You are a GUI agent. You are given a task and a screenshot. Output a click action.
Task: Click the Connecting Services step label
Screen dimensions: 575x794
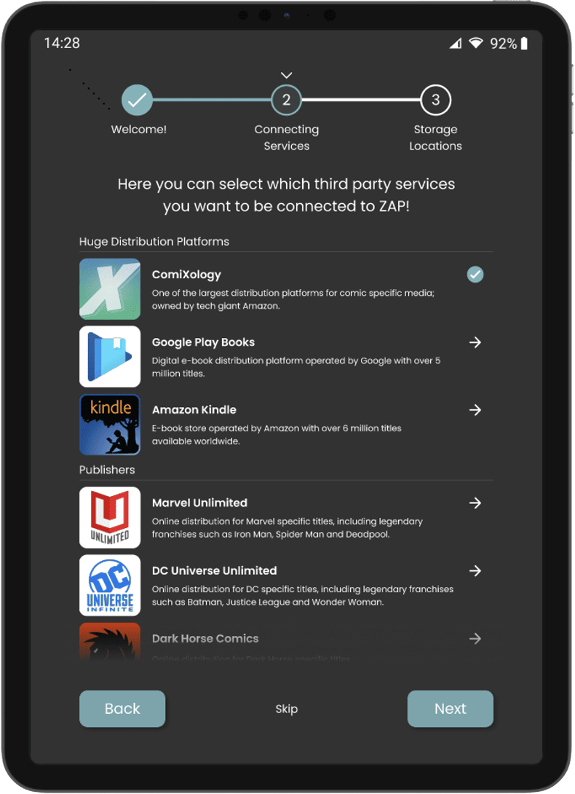(x=287, y=138)
